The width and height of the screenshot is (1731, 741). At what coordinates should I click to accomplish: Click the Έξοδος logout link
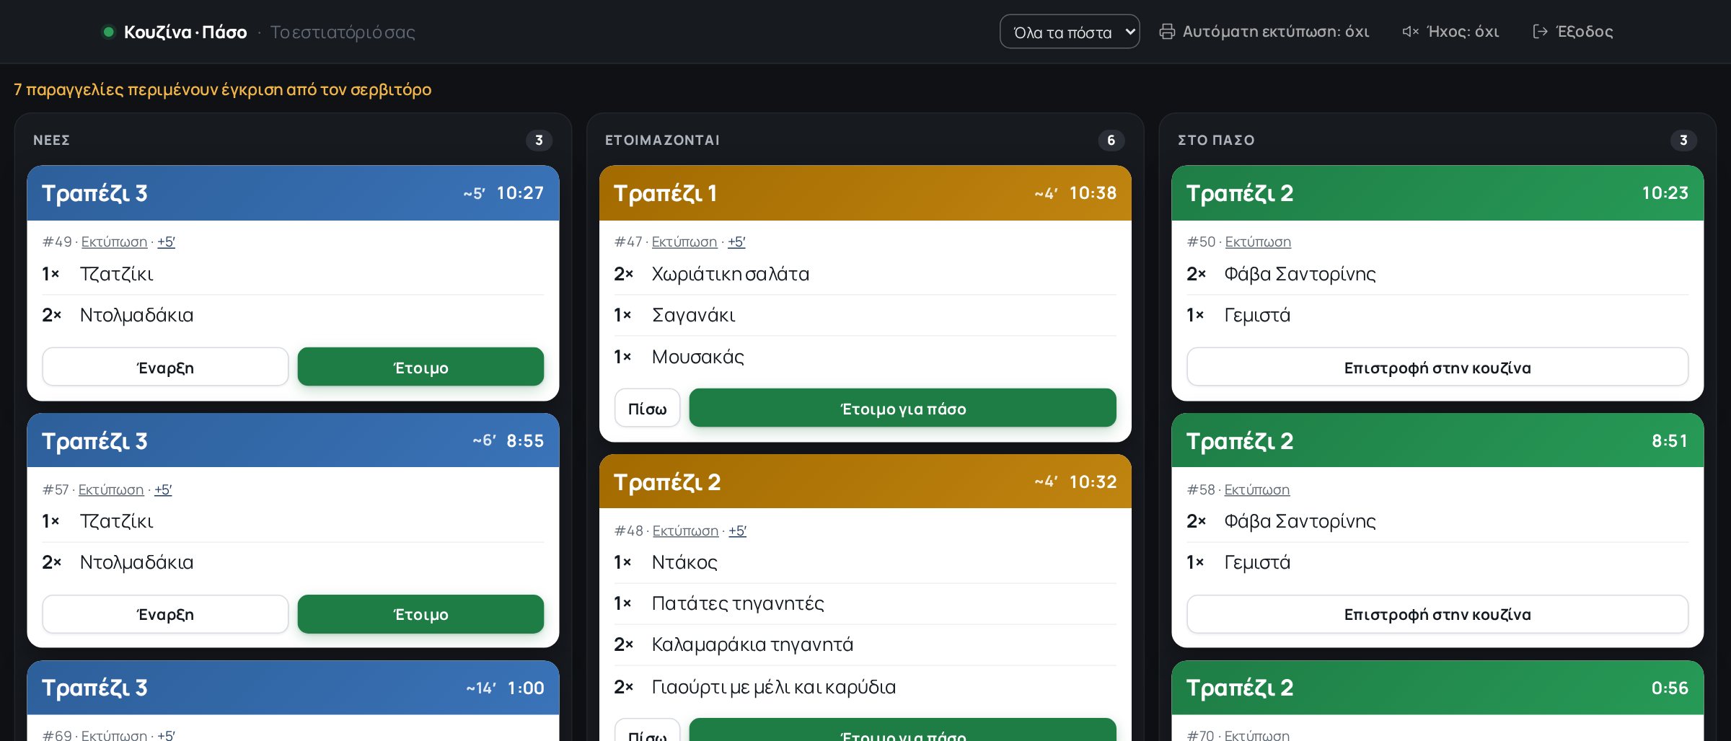click(1573, 32)
